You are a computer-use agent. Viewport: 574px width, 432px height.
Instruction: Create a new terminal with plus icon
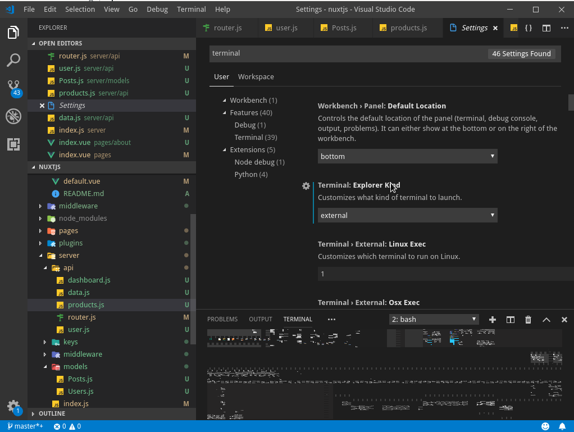tap(493, 320)
